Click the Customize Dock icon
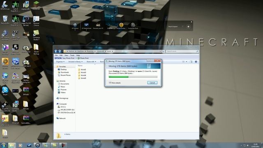 [133, 26]
